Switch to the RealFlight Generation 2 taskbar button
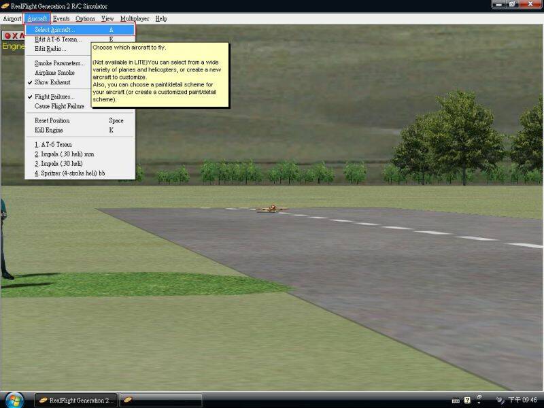This screenshot has height=408, width=544. point(76,400)
